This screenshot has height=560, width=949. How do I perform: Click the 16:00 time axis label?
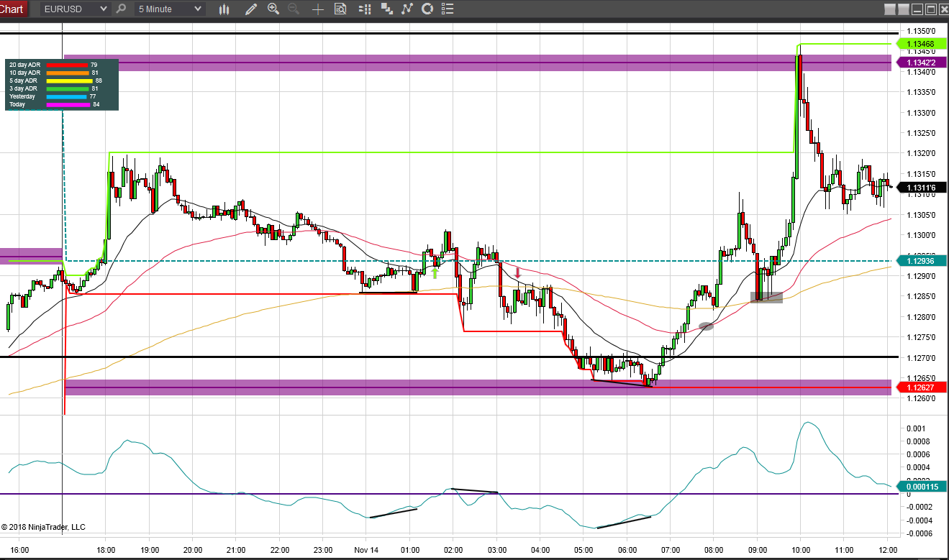pos(19,550)
